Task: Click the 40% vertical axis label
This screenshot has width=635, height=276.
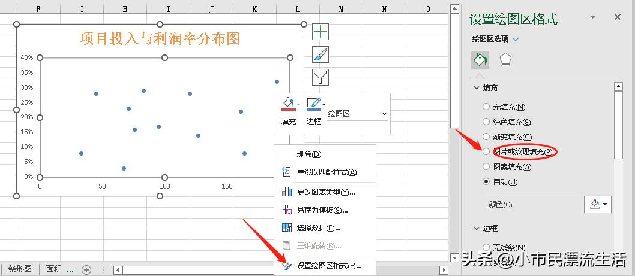Action: click(27, 57)
